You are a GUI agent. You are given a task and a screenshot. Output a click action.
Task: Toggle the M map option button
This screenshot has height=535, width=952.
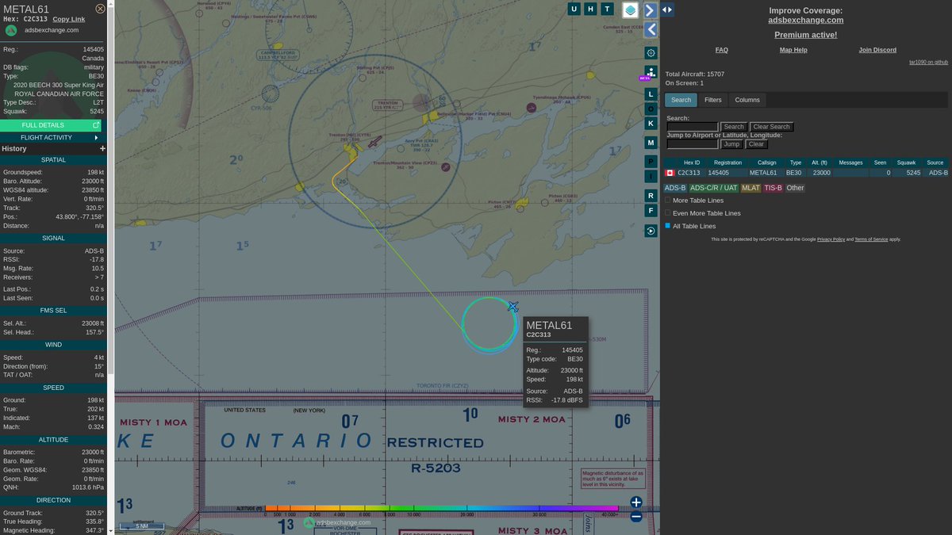(x=651, y=143)
